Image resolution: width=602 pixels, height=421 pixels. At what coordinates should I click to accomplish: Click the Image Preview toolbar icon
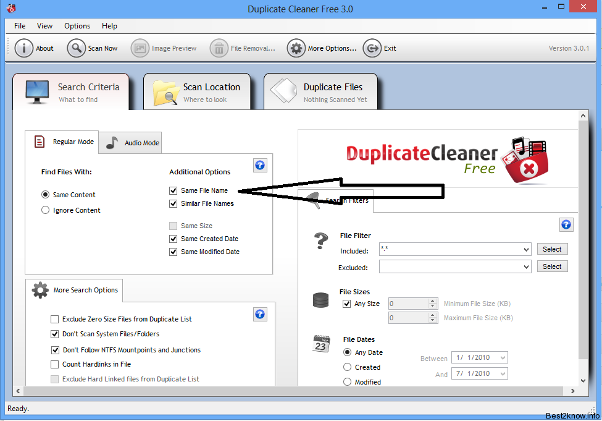140,48
